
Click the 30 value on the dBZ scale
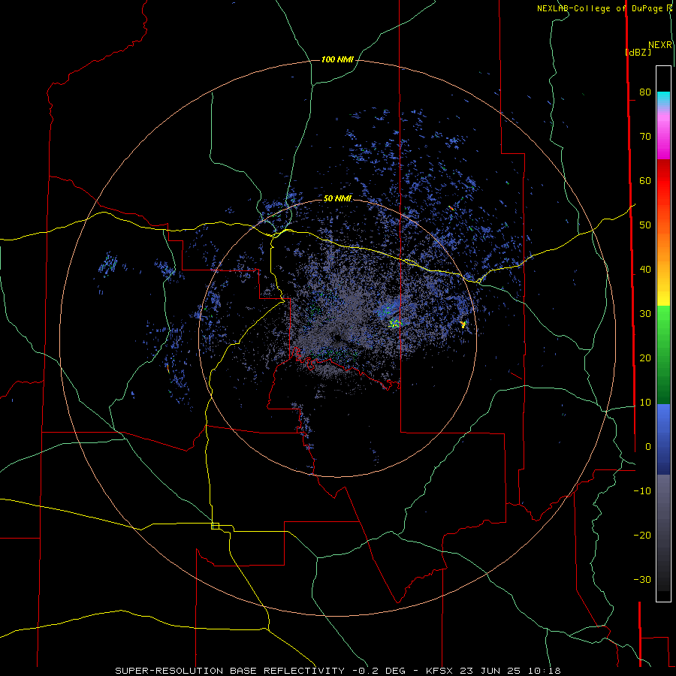click(x=645, y=314)
